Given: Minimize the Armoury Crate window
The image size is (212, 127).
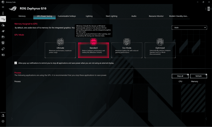Looking at the screenshot, I should click(197, 2).
